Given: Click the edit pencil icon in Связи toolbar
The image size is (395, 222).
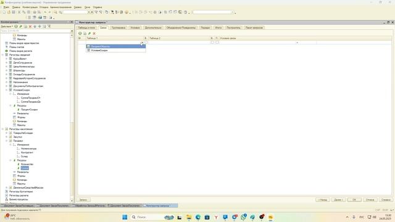Looking at the screenshot, I should [89, 33].
